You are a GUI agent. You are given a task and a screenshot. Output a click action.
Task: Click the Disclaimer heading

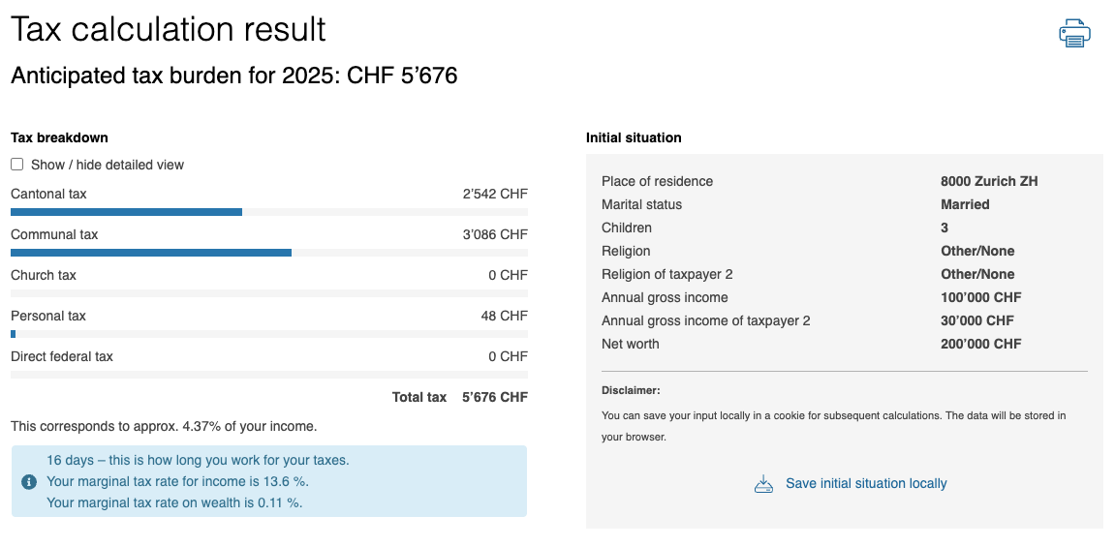(631, 390)
